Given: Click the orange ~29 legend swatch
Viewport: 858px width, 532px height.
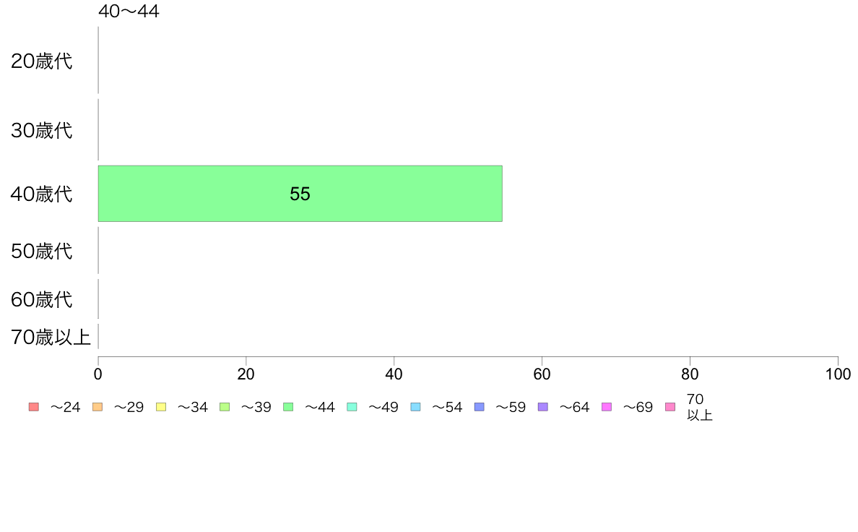Looking at the screenshot, I should click(97, 406).
